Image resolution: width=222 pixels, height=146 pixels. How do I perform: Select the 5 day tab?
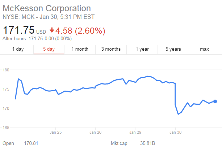click(49, 49)
